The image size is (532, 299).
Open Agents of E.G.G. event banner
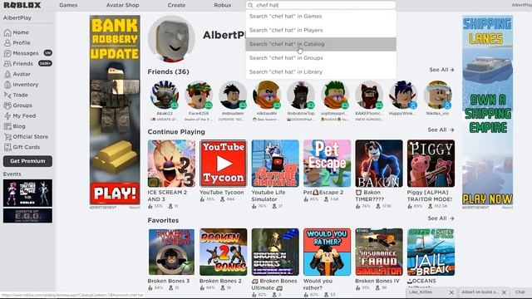tap(27, 216)
